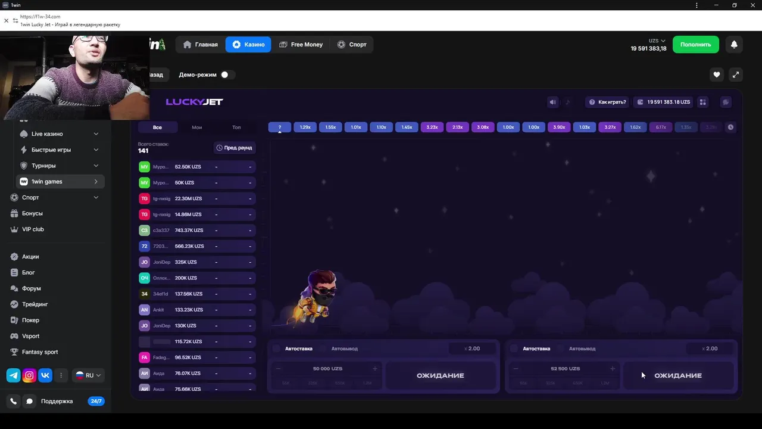Decrease right bet with minus icon
Screen dimensions: 762x429
click(x=516, y=368)
